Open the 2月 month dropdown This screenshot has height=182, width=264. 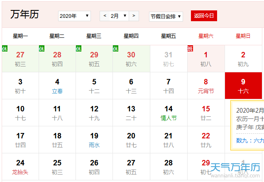coord(119,16)
